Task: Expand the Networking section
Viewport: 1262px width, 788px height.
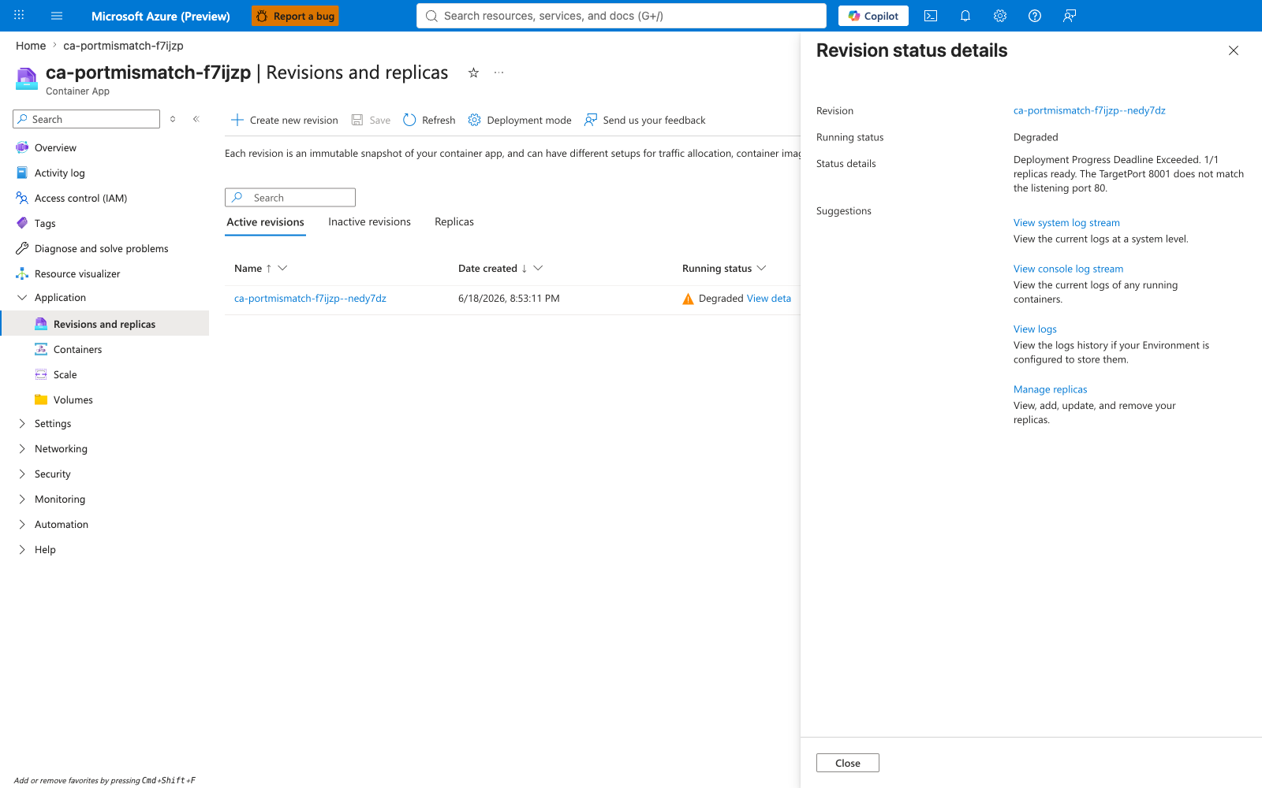Action: pos(22,448)
